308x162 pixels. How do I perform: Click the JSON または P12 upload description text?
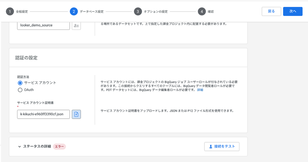pyautogui.click(x=167, y=111)
